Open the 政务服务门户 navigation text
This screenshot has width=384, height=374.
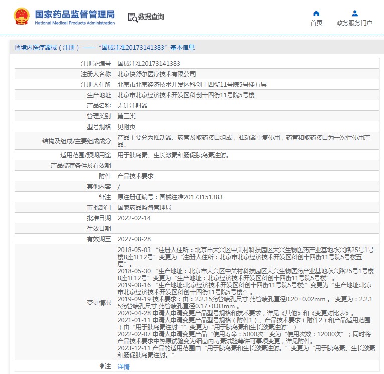coord(354,23)
